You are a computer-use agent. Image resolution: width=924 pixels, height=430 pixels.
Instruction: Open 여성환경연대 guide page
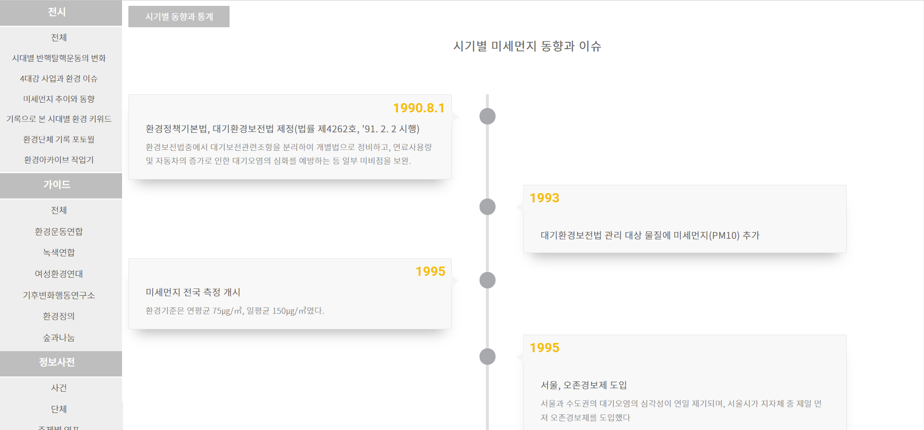tap(59, 274)
